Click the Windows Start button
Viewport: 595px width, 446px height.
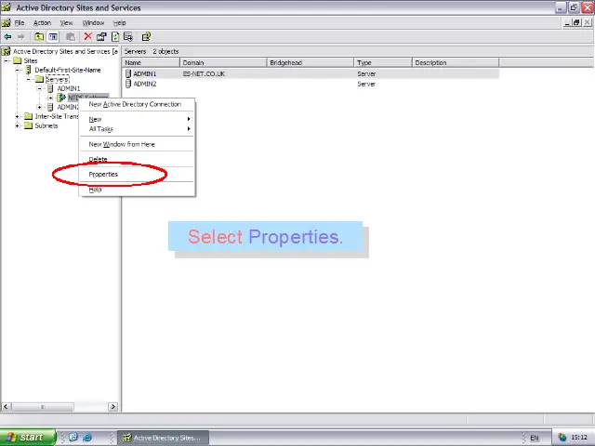click(x=28, y=438)
